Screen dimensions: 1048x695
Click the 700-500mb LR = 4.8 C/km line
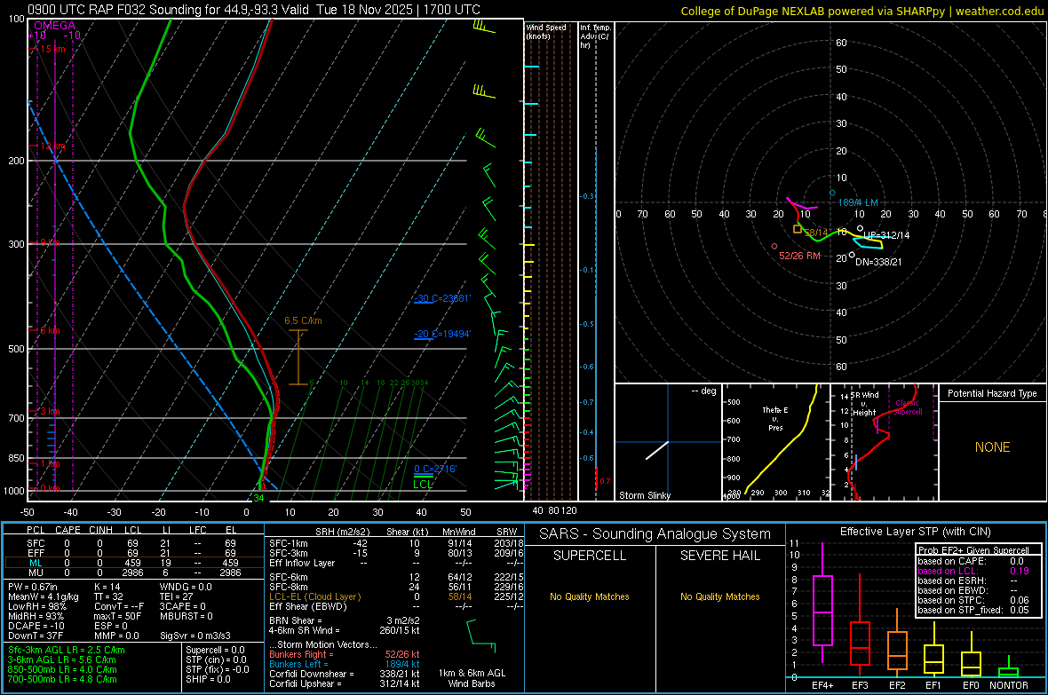coord(62,679)
